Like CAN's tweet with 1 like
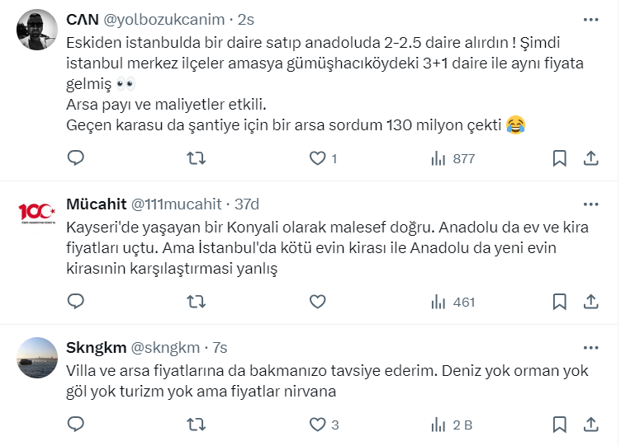Image resolution: width=621 pixels, height=446 pixels. (x=317, y=158)
